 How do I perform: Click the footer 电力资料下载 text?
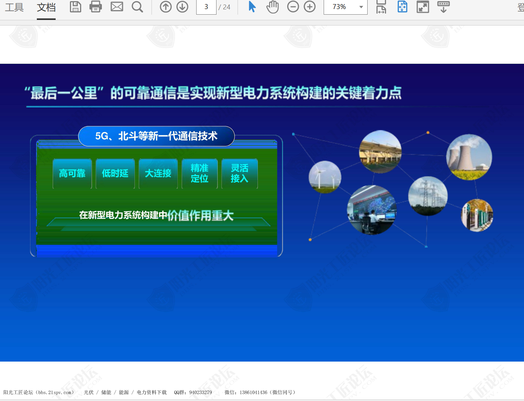click(151, 392)
